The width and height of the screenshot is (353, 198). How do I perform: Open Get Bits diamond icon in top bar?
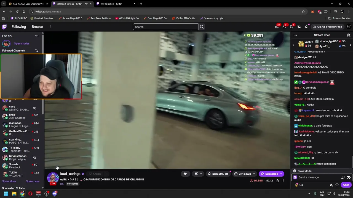pos(306,27)
